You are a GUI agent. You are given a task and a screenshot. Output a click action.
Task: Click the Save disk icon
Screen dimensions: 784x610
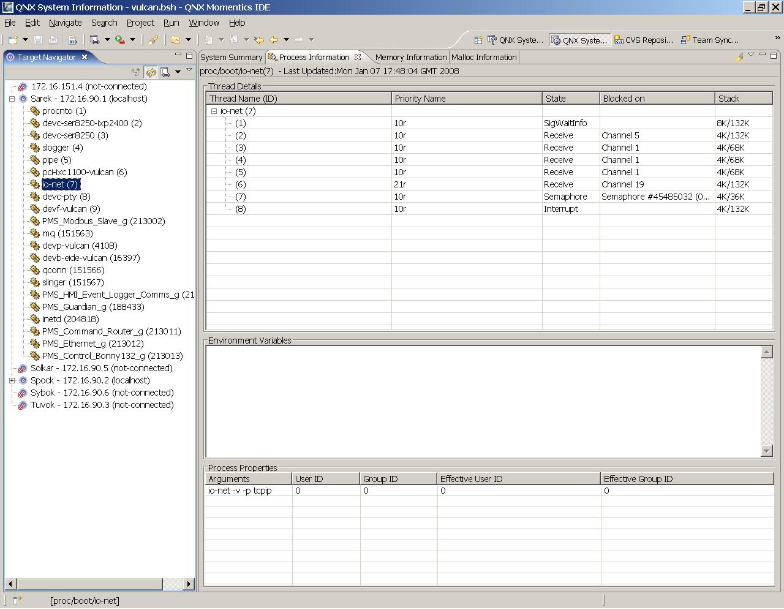38,40
